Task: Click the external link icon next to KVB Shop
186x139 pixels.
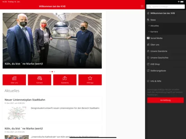Action: pos(148,64)
